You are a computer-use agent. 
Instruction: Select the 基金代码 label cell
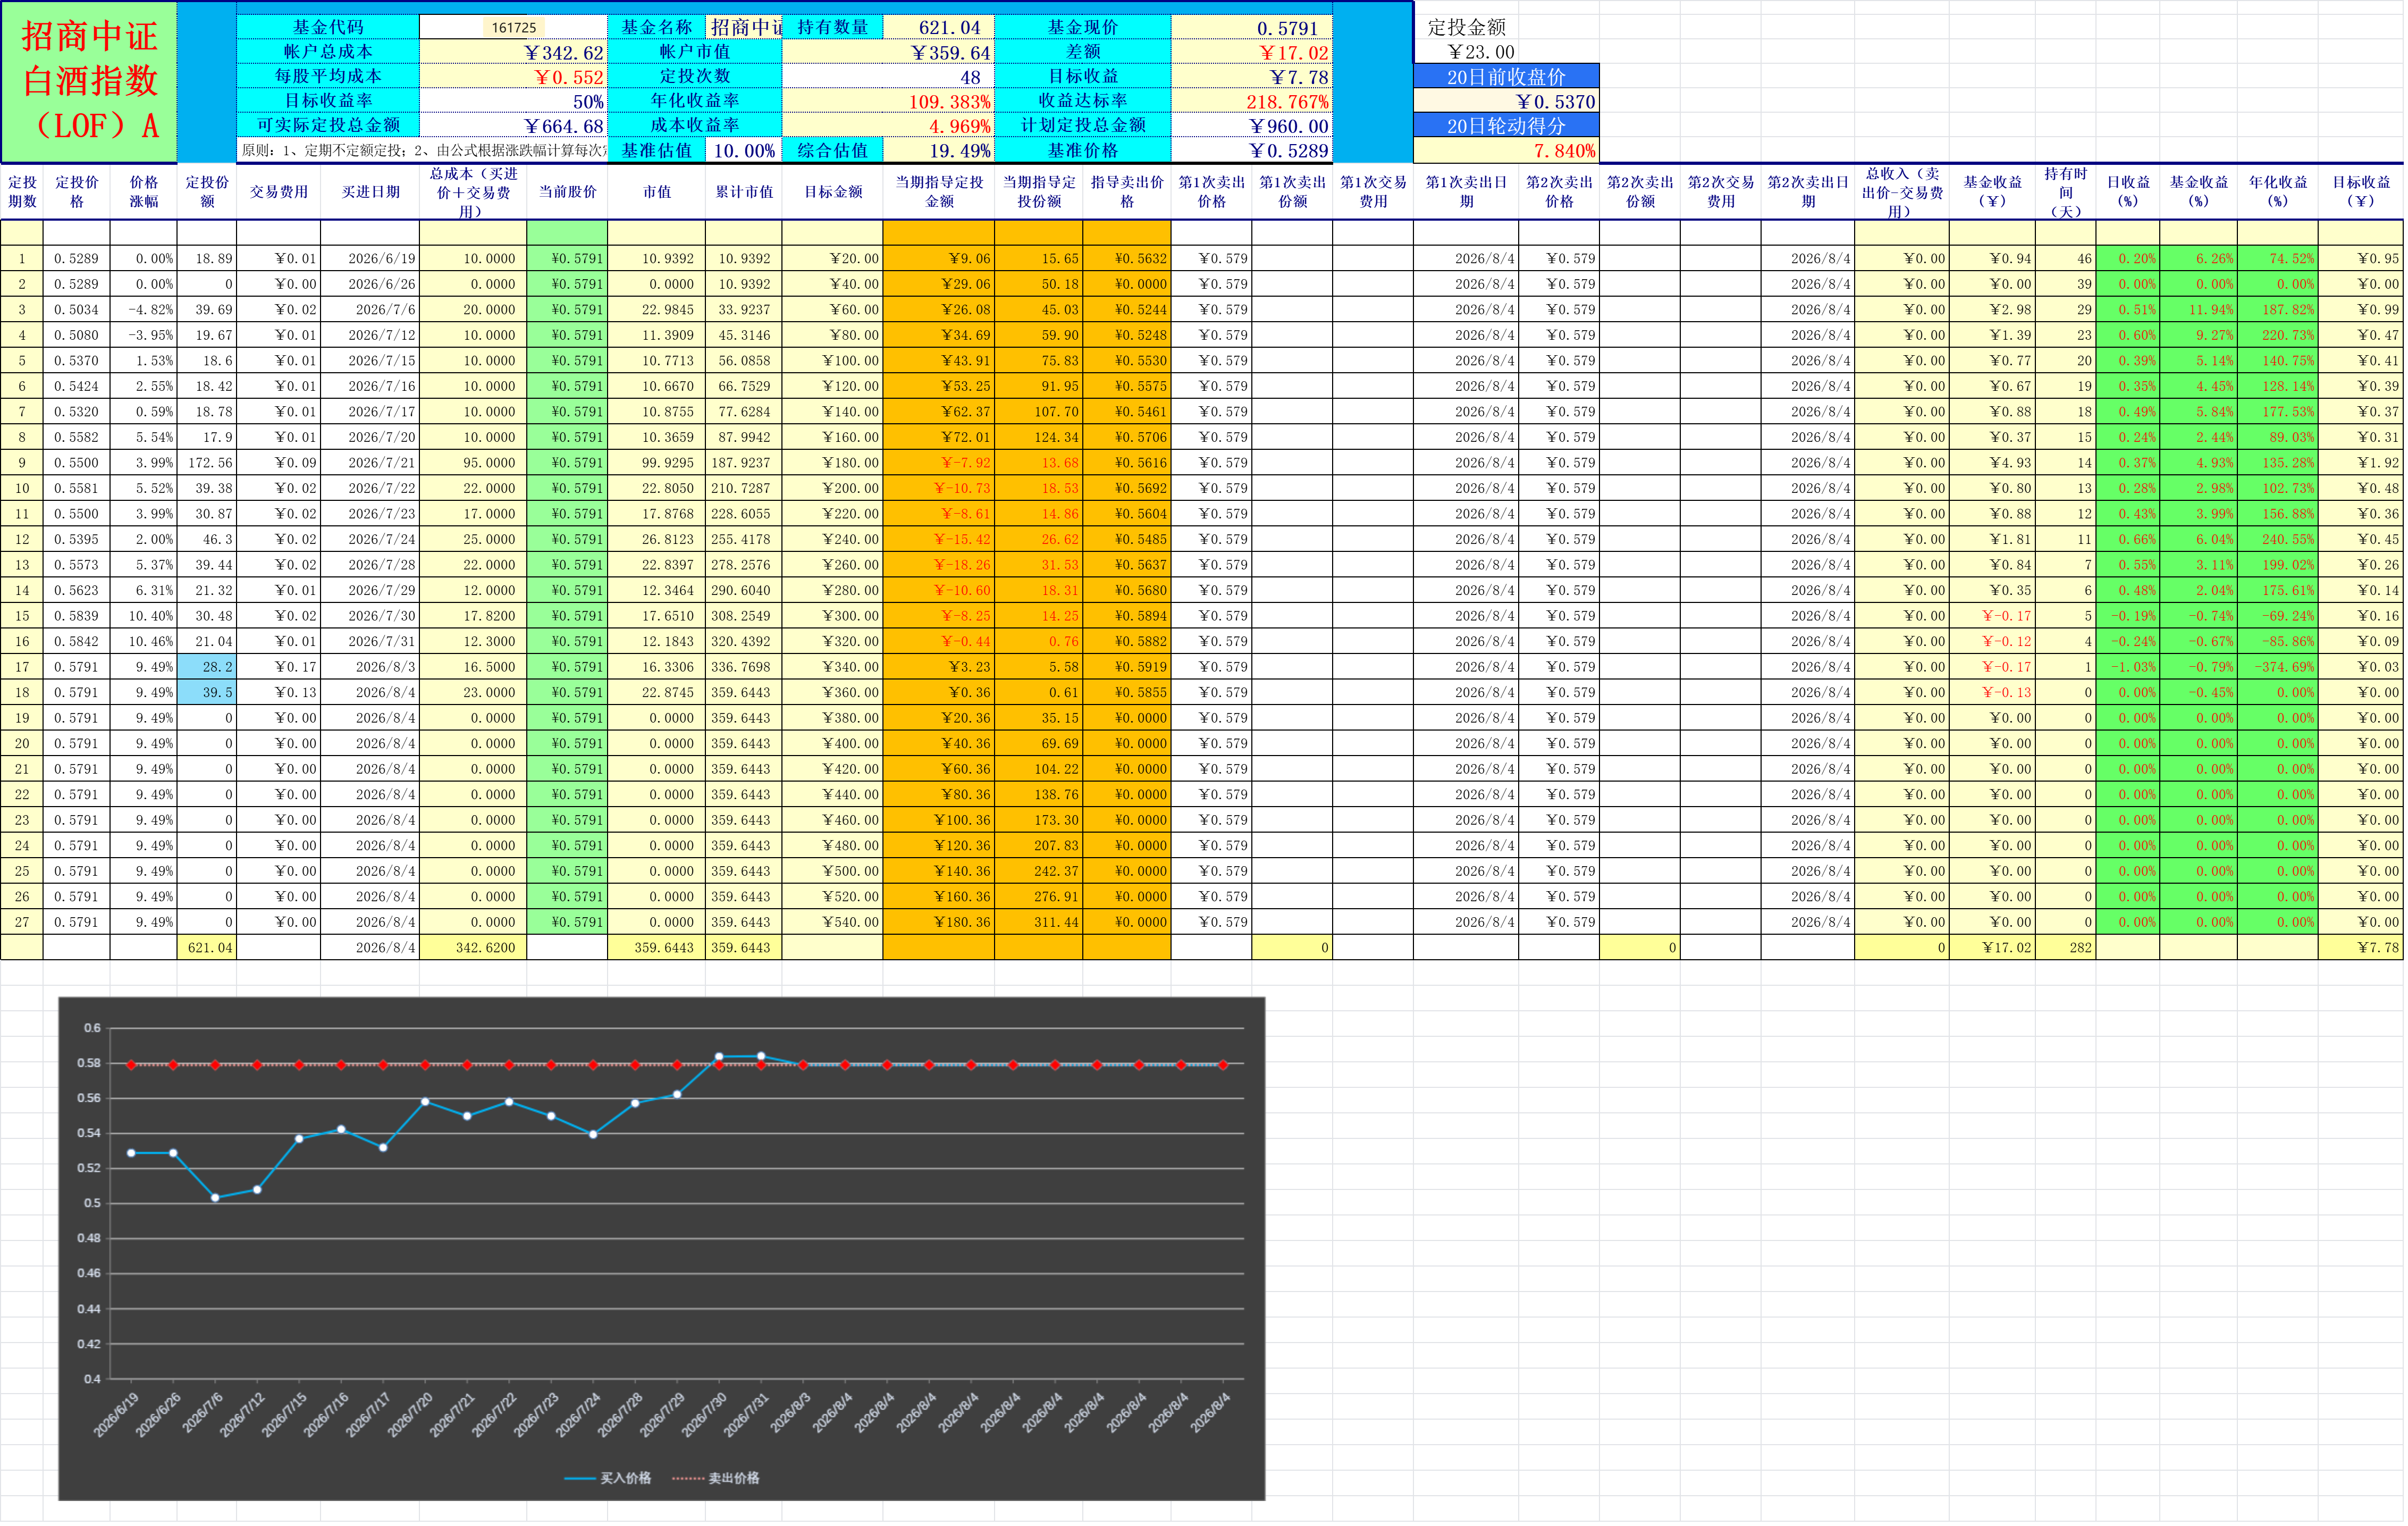[328, 27]
